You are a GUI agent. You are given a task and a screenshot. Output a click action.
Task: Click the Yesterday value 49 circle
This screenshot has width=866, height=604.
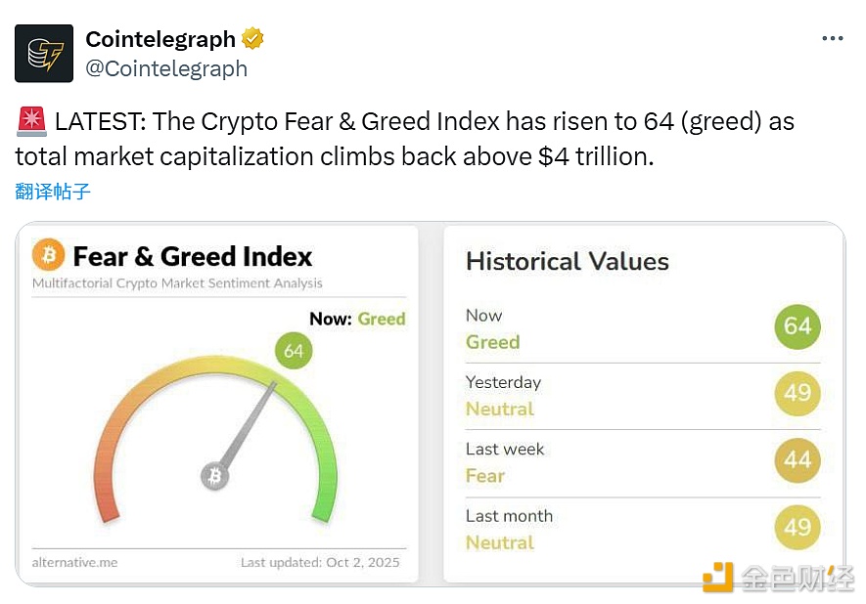coord(798,393)
